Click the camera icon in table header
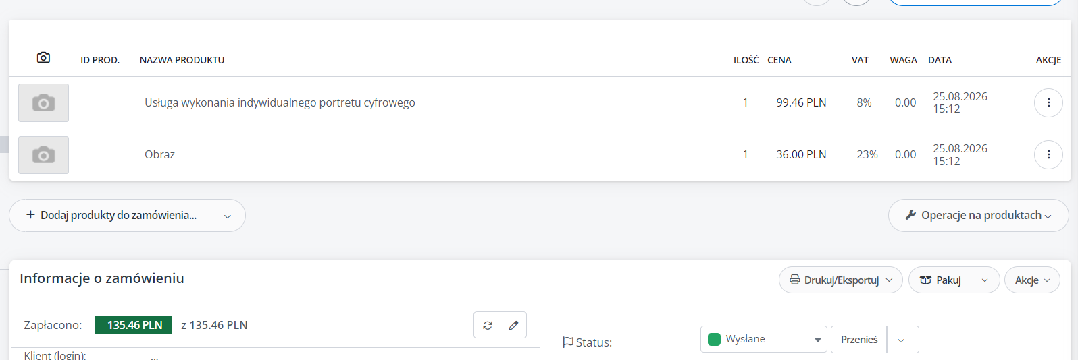The height and width of the screenshot is (360, 1078). coord(43,57)
